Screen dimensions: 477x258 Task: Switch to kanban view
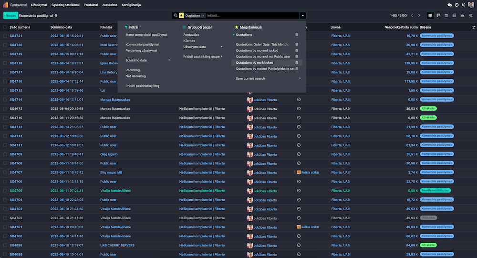tap(438, 15)
